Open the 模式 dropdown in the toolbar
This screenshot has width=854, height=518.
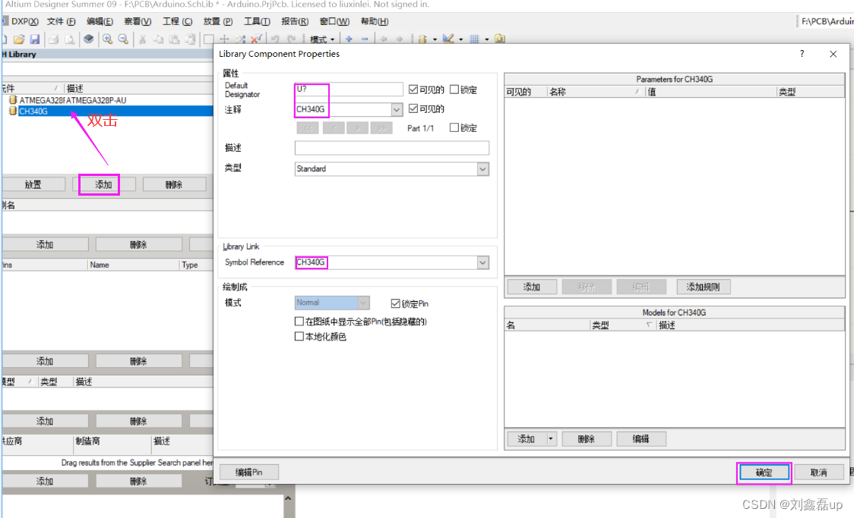click(322, 39)
